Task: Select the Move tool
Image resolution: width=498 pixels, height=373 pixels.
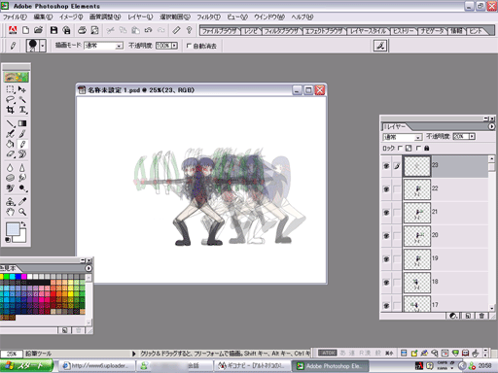Action: point(22,89)
